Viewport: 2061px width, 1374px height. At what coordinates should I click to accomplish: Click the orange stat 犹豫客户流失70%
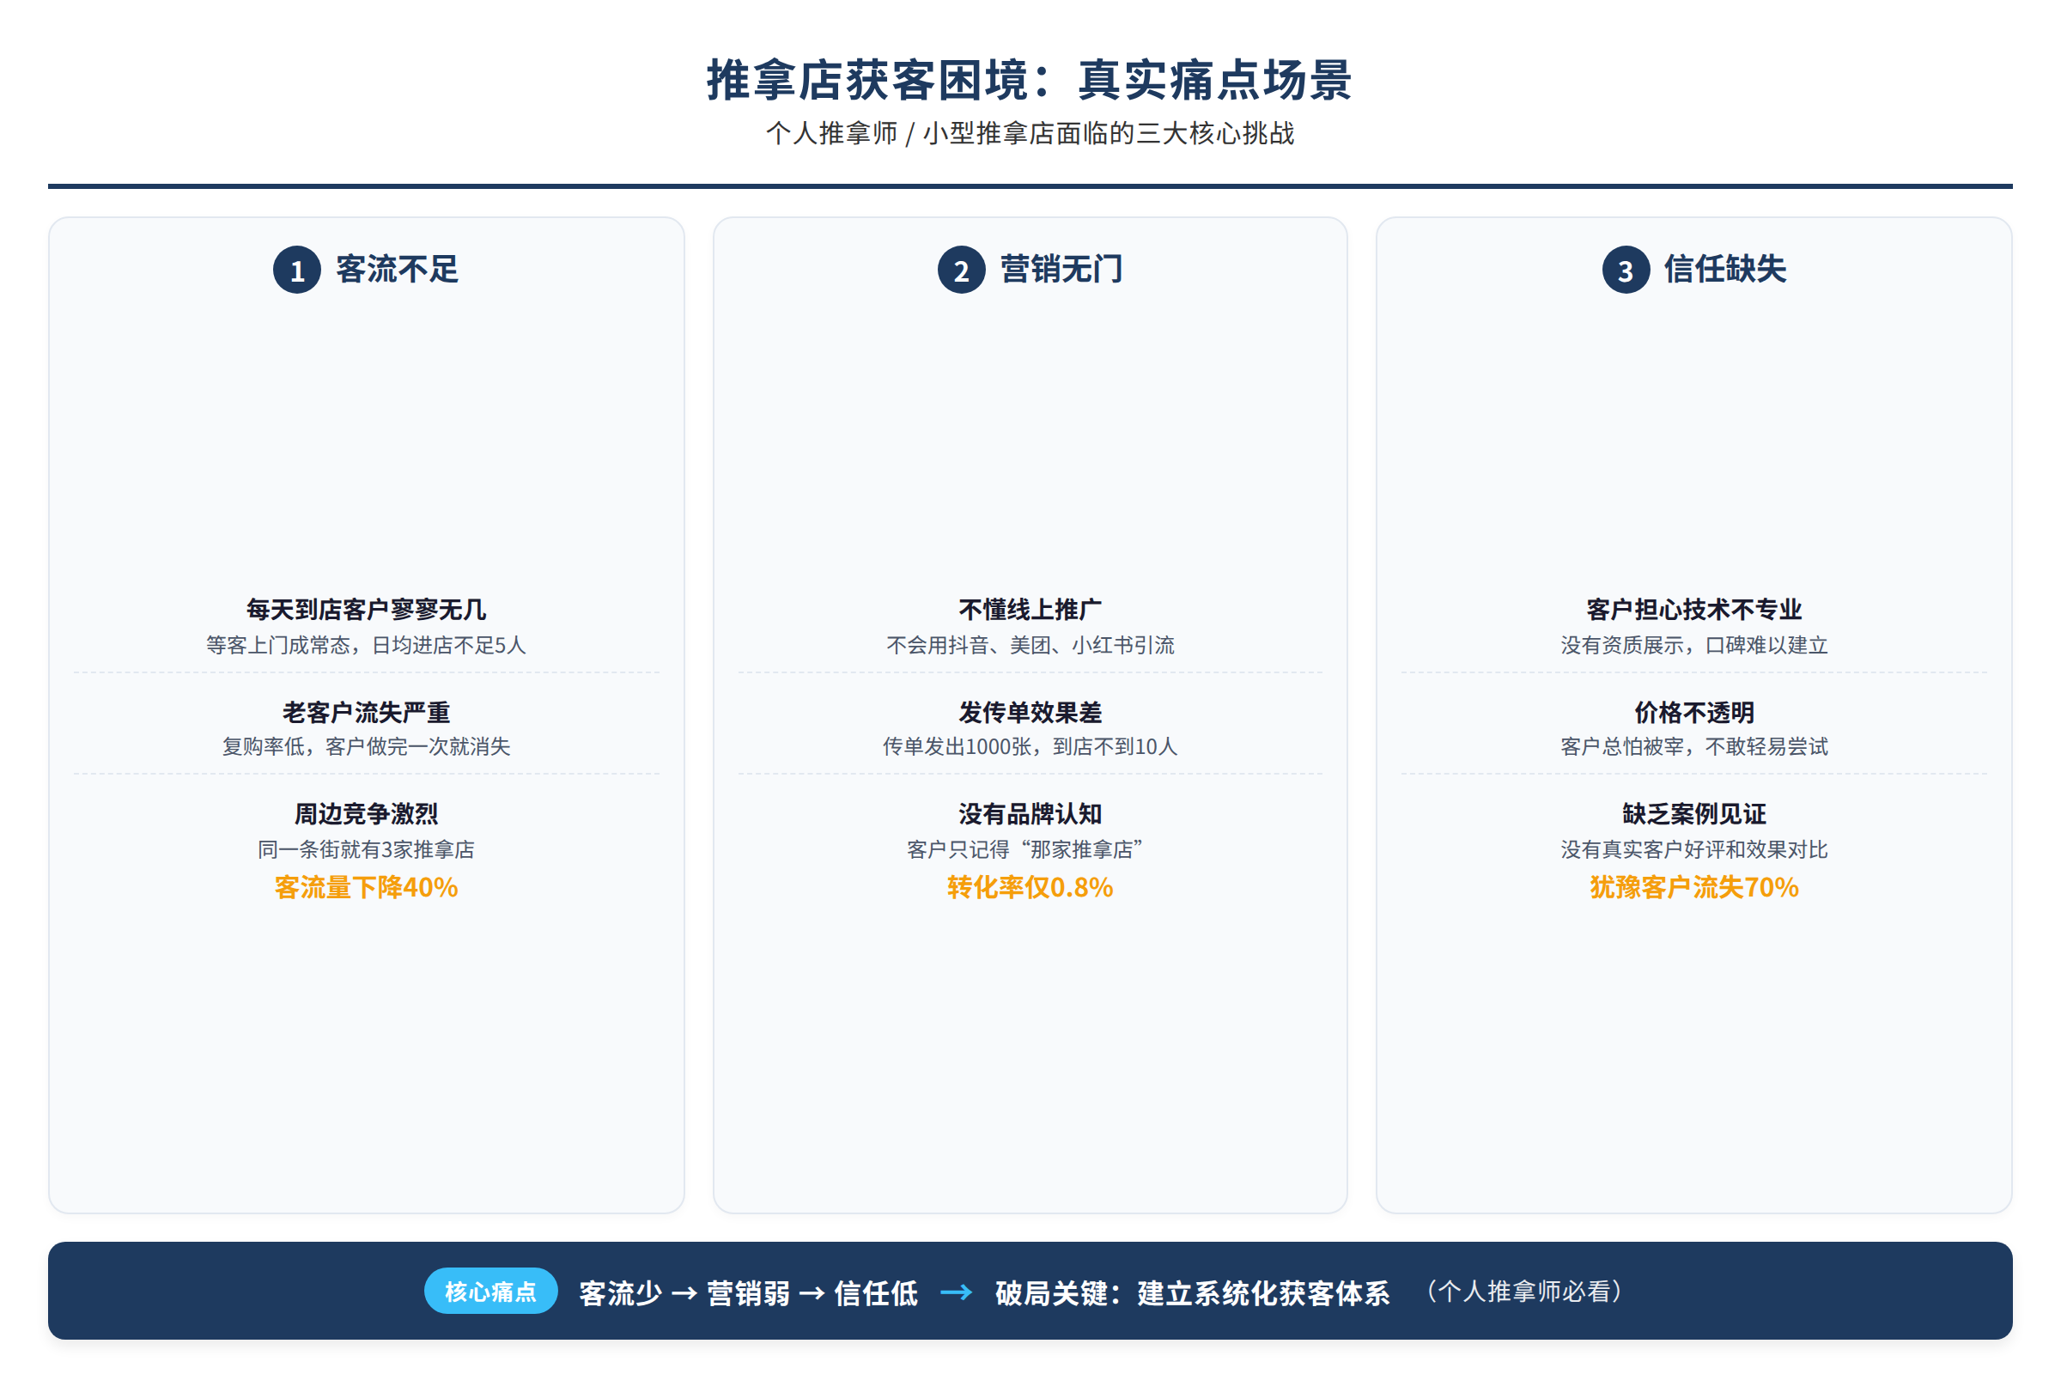[1693, 888]
